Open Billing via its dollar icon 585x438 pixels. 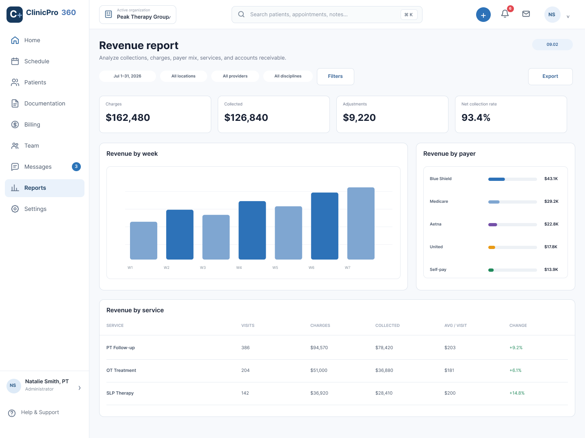15,125
